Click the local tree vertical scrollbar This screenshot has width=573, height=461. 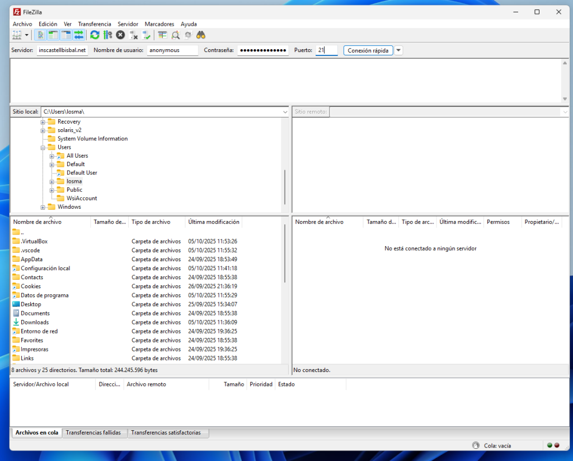pos(285,187)
